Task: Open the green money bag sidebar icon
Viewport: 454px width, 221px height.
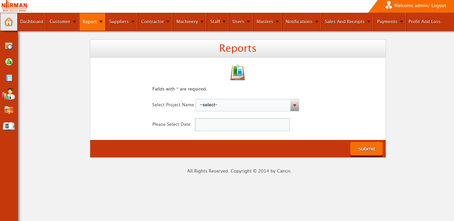Action: click(9, 62)
